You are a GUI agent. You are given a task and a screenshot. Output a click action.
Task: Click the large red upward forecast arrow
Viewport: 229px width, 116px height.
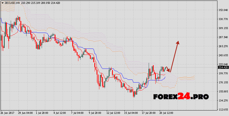(174, 56)
